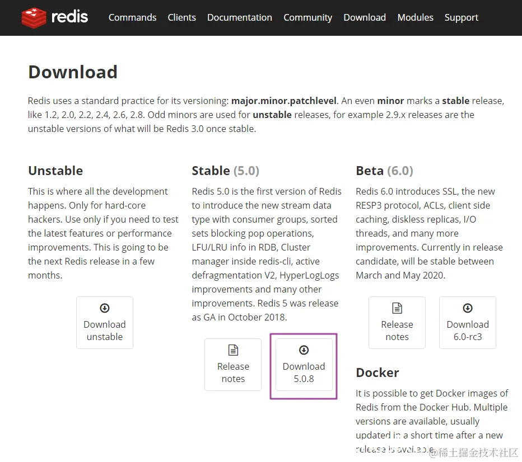Click the Download unstable button
The width and height of the screenshot is (522, 462).
pos(105,323)
